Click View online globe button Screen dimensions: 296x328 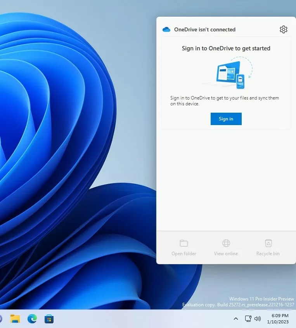point(226,248)
